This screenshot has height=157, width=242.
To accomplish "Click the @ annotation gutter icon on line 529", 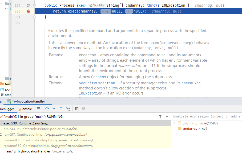I will point(28,5).
